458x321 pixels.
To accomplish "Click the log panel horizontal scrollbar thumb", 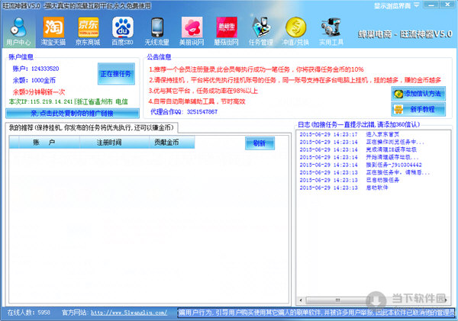I will (x=337, y=300).
